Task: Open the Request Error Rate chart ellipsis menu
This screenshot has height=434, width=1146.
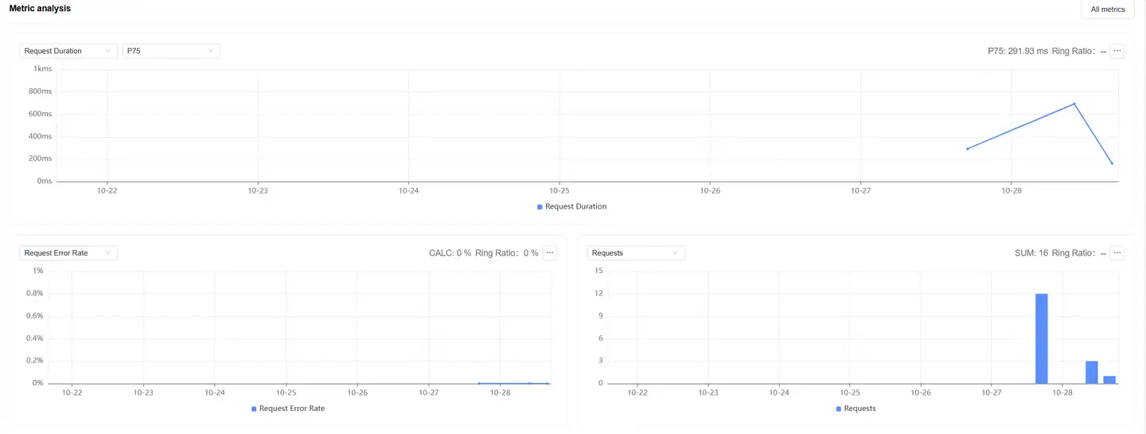Action: 550,253
